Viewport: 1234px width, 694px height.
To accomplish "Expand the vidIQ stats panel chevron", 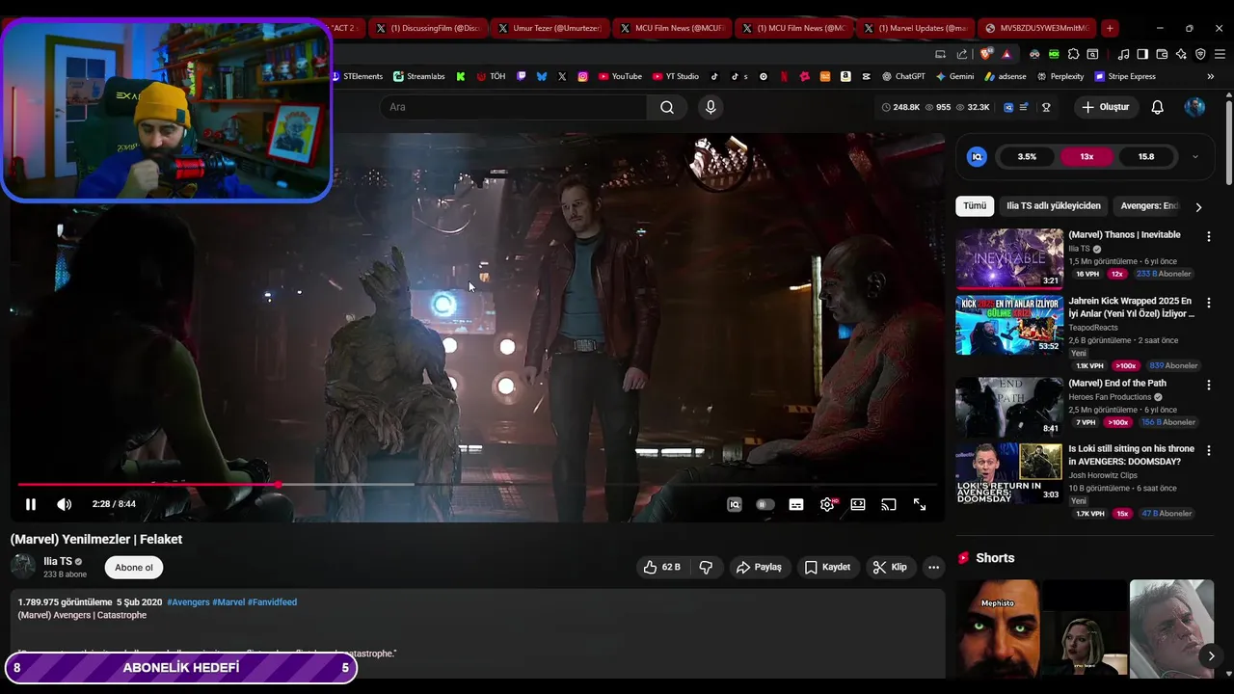I will click(x=1195, y=156).
